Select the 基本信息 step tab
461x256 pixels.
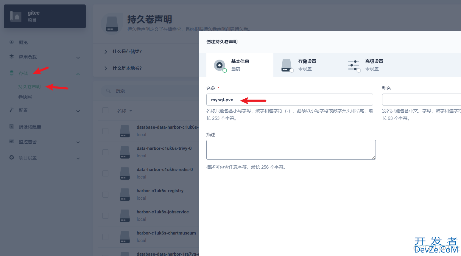(x=240, y=65)
